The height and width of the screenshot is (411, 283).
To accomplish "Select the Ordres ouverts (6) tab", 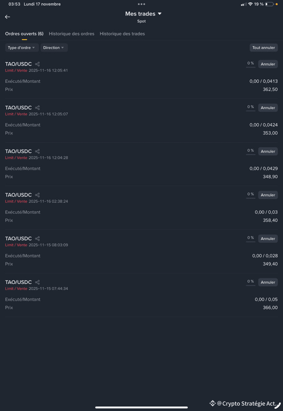I will 24,34.
